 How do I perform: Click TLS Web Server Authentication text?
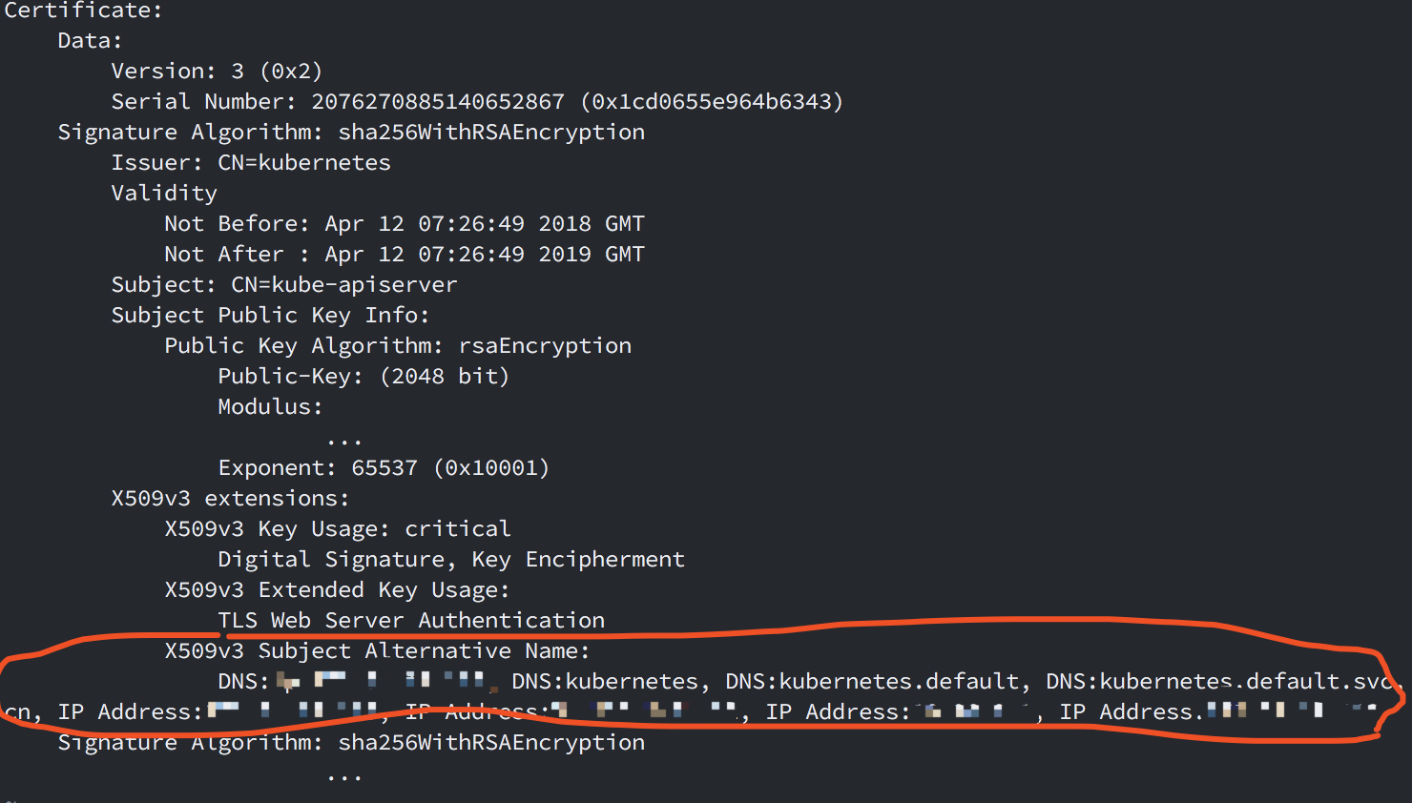[411, 621]
